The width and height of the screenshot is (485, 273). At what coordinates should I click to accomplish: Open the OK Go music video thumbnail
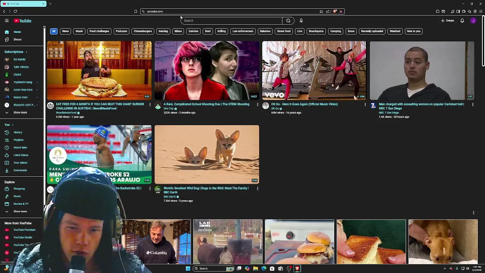pos(314,71)
